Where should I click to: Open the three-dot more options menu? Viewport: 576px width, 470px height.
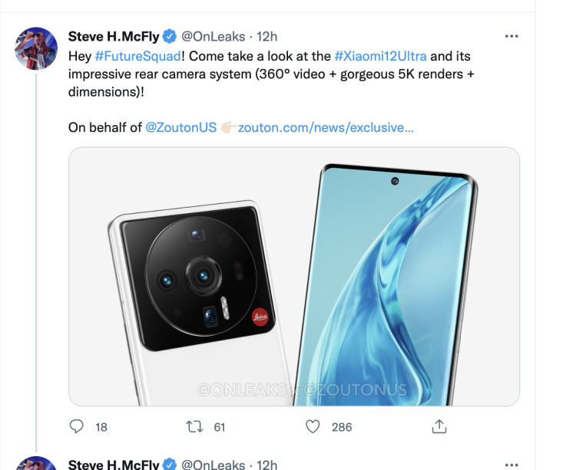511,36
